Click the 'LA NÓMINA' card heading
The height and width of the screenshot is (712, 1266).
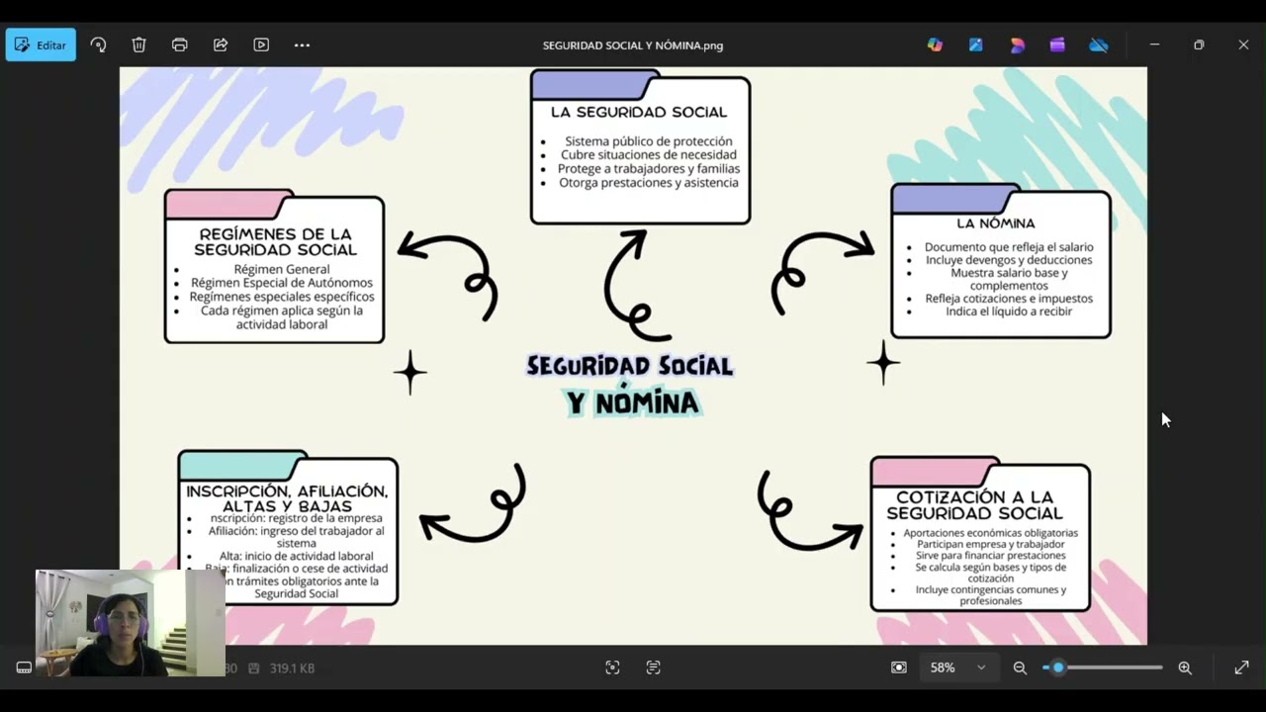coord(996,223)
